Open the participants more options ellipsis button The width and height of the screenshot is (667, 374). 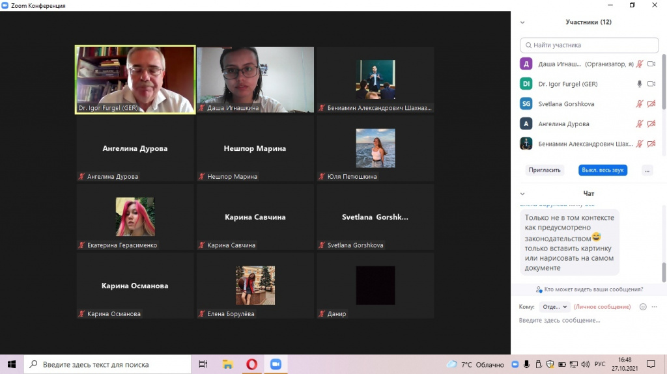pyautogui.click(x=647, y=170)
